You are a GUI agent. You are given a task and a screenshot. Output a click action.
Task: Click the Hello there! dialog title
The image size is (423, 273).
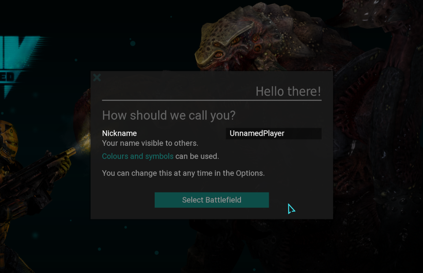(x=288, y=91)
